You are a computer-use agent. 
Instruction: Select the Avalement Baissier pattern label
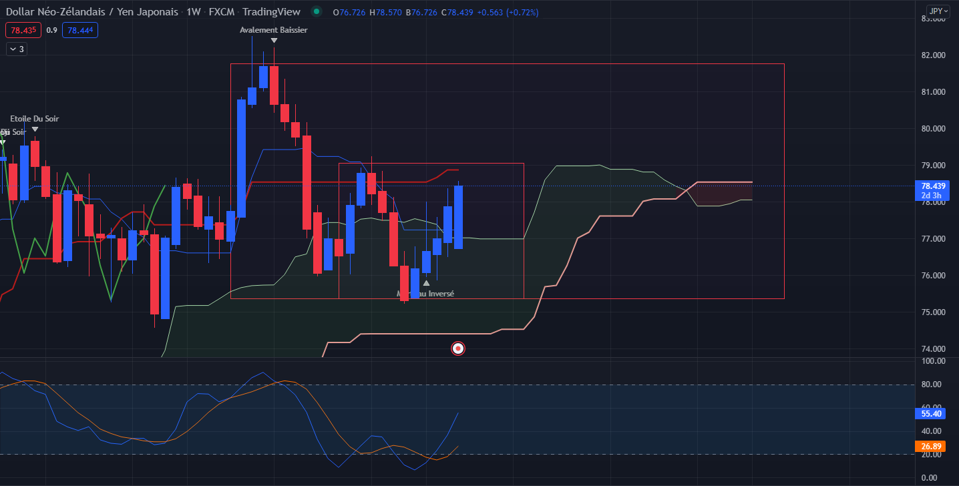coord(274,30)
